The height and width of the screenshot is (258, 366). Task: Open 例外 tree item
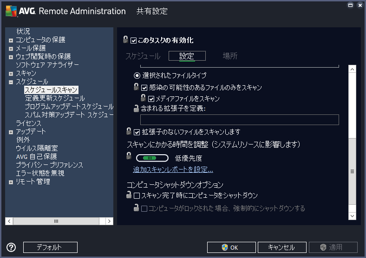[x=23, y=140]
